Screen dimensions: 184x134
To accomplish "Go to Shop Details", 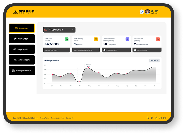I will [22, 49].
